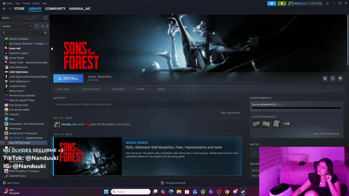This screenshot has width=349, height=196.
Task: Open Steam big picture monitor icon
Action: [327, 3]
